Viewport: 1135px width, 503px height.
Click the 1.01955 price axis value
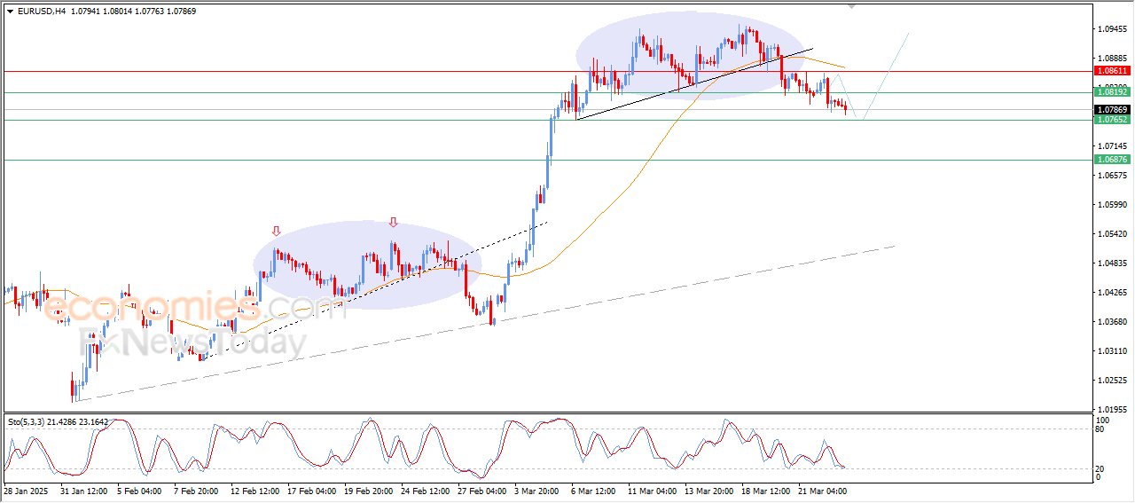point(1112,409)
